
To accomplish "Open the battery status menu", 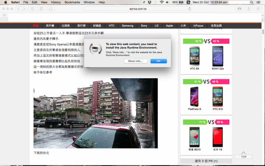I will (x=178, y=2).
